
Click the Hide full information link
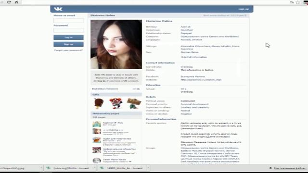(193, 57)
